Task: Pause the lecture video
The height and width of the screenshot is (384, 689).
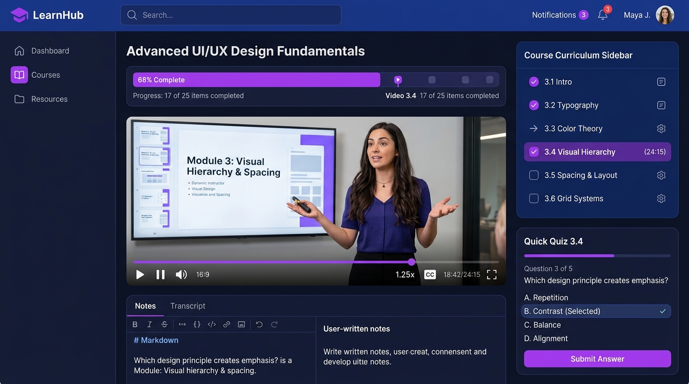Action: click(160, 274)
